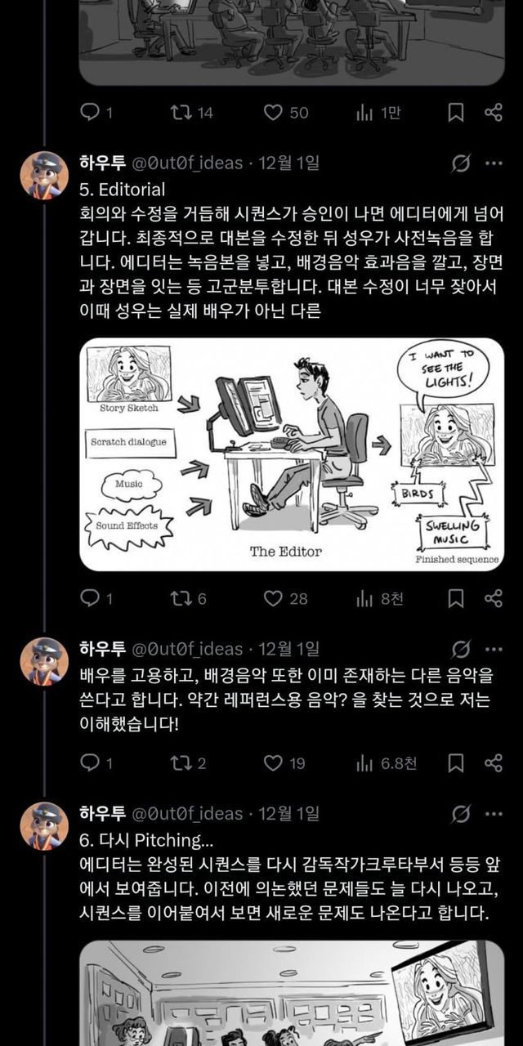This screenshot has width=523, height=1046.
Task: Open 하우투 name on 배우를 고용하고 tweet
Action: point(102,649)
